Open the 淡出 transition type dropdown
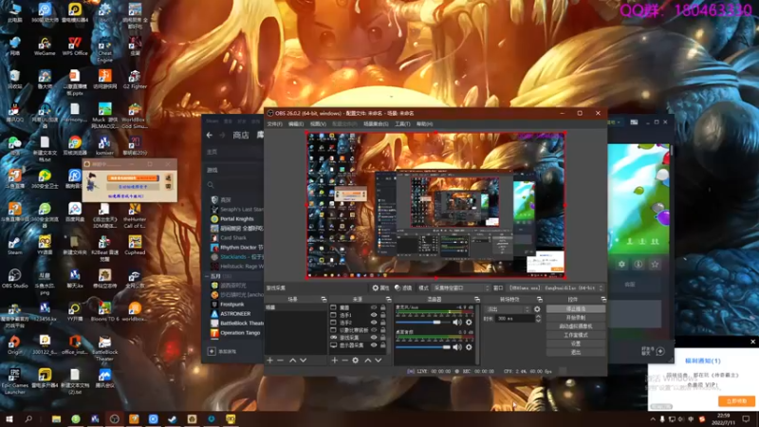The height and width of the screenshot is (427, 759). tap(508, 309)
